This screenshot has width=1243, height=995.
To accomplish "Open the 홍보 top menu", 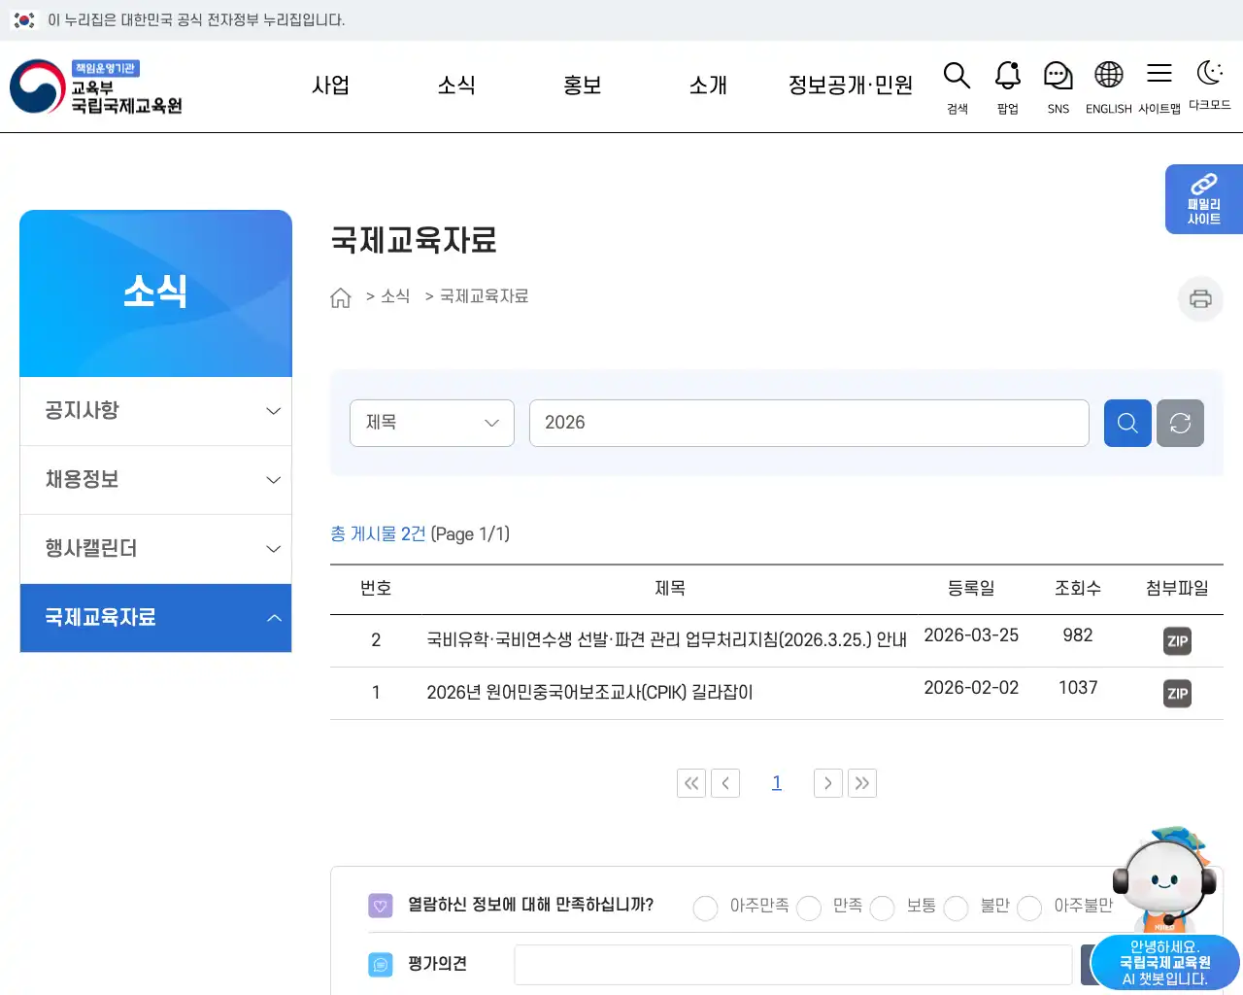I will click(x=583, y=86).
